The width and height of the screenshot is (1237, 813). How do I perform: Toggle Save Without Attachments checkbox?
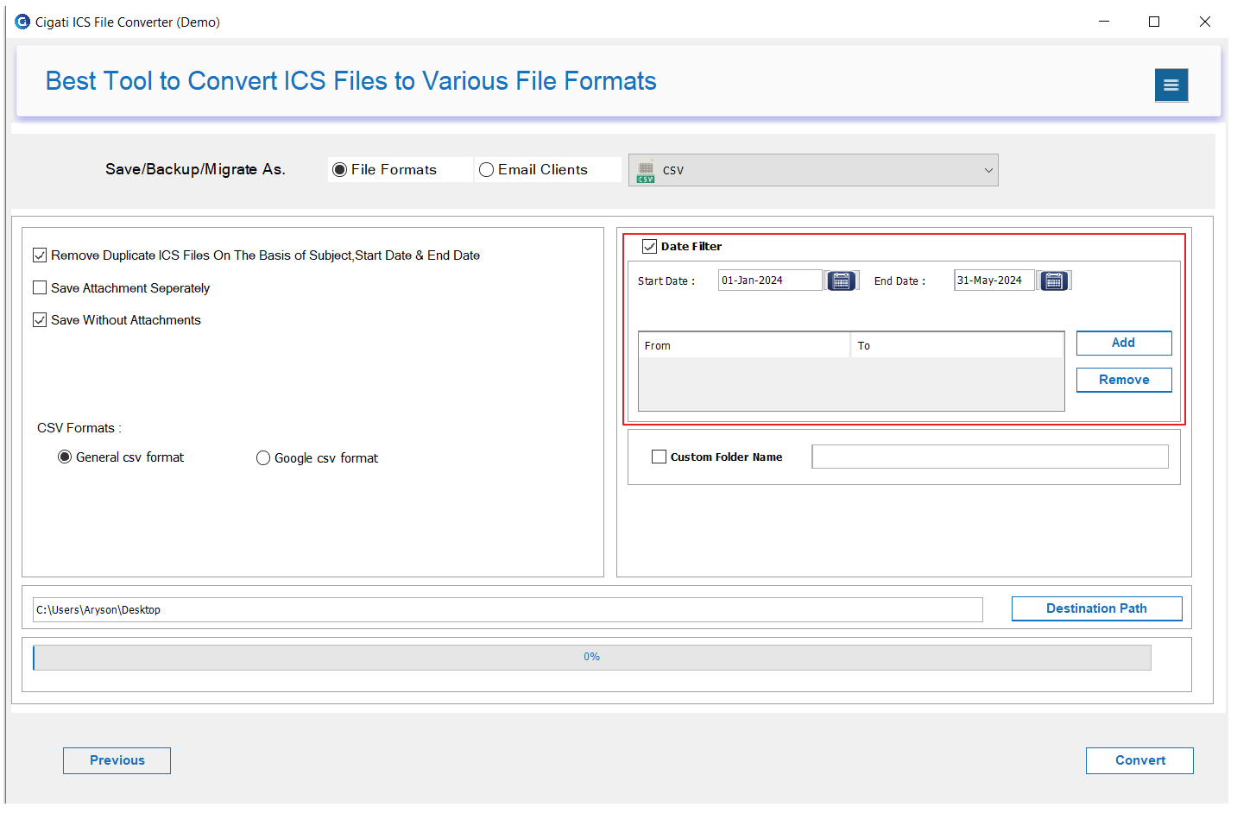40,320
